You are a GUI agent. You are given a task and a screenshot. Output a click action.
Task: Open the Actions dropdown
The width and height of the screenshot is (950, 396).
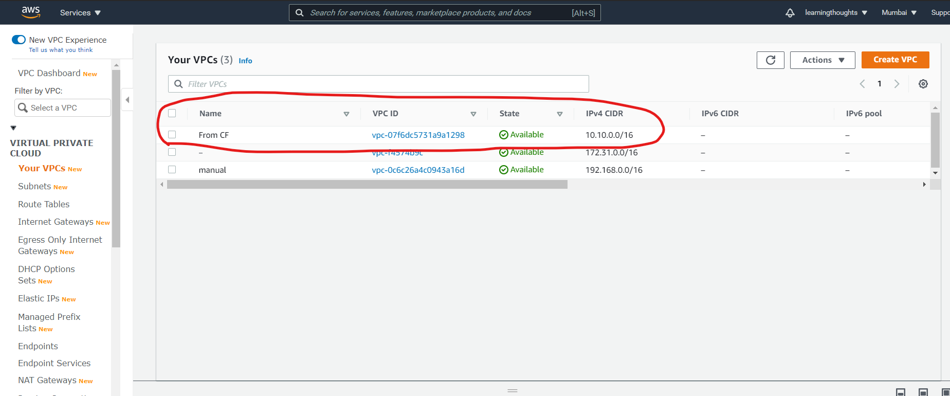823,60
